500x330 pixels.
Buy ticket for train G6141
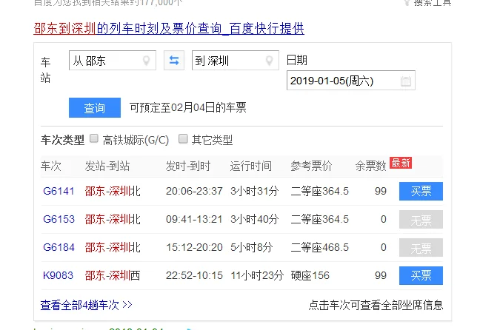point(421,191)
